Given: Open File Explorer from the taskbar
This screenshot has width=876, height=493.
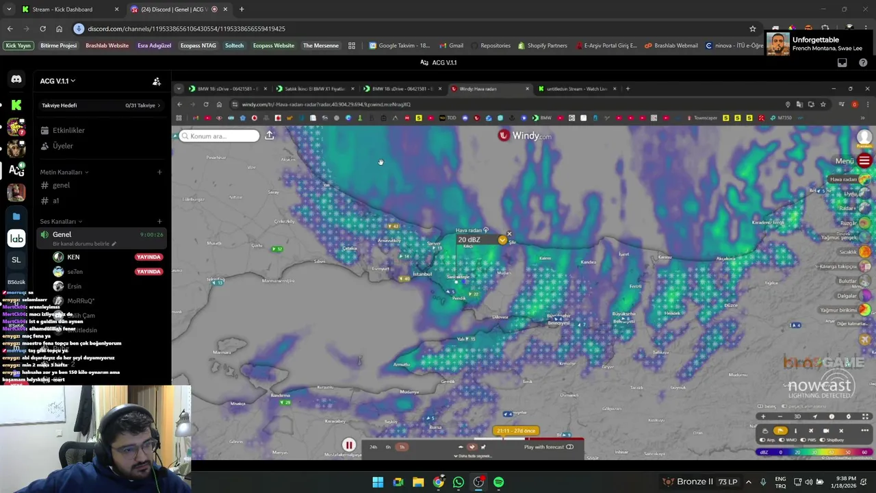Looking at the screenshot, I should point(418,482).
